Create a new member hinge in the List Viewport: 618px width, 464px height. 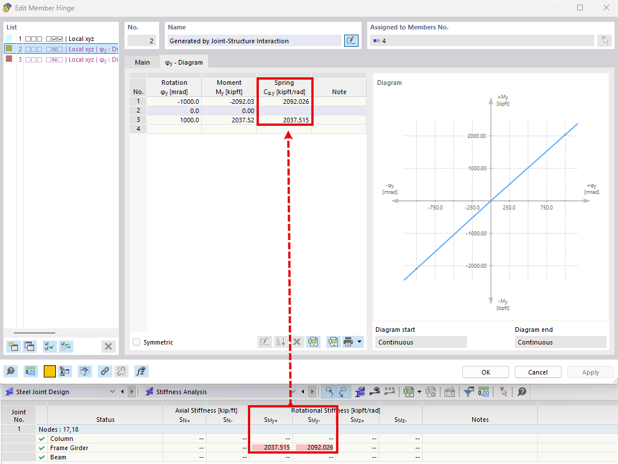pos(12,346)
